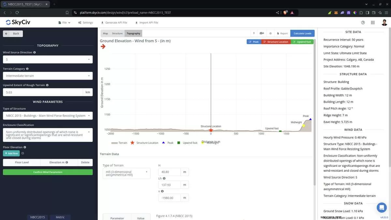
Task: Open the Wind Source Direction dropdown
Action: coord(48,59)
